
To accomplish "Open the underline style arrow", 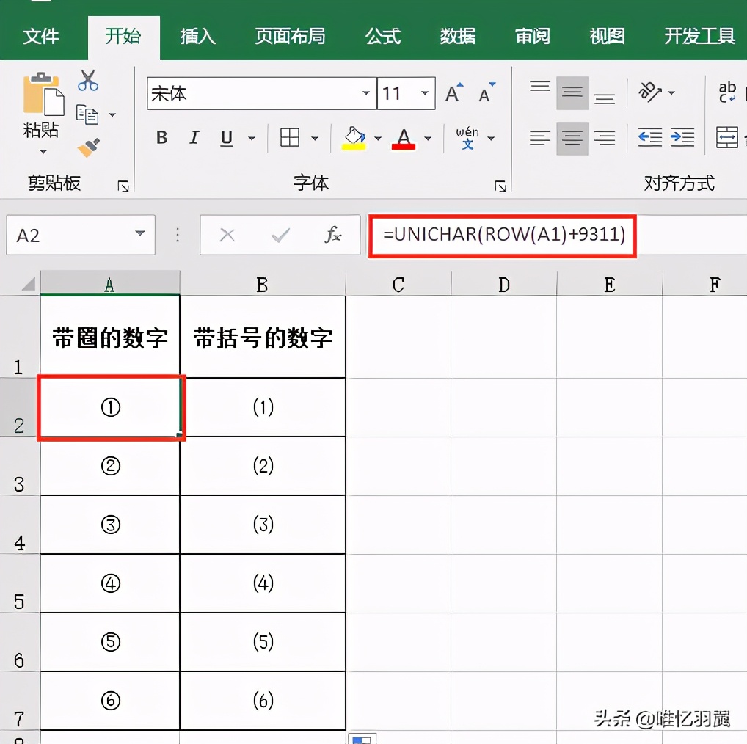I will point(252,138).
